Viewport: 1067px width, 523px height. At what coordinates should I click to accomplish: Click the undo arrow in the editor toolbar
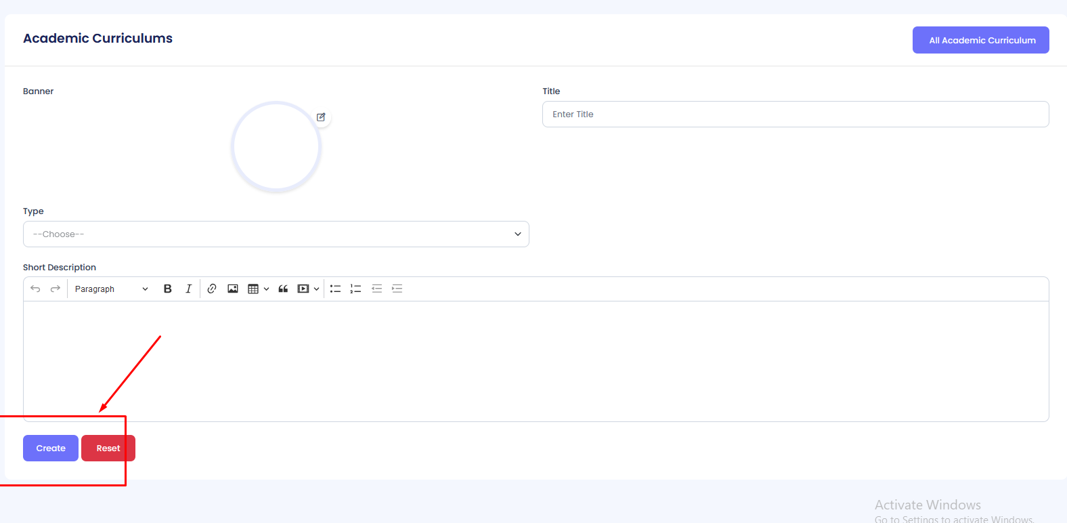click(35, 289)
